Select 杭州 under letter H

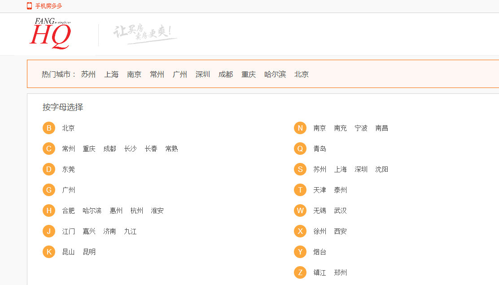click(x=137, y=210)
